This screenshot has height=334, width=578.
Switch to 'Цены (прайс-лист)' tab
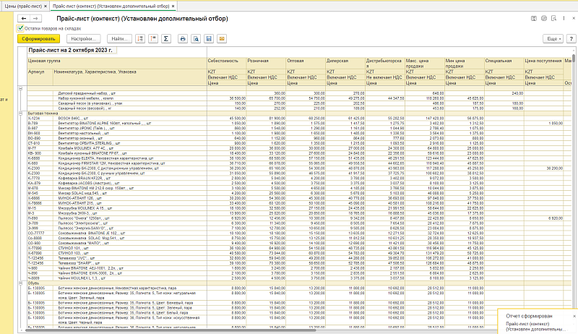(22, 4)
